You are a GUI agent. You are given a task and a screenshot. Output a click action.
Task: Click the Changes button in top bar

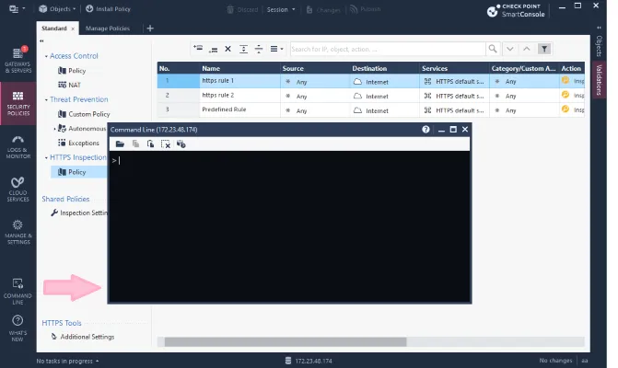pos(323,10)
